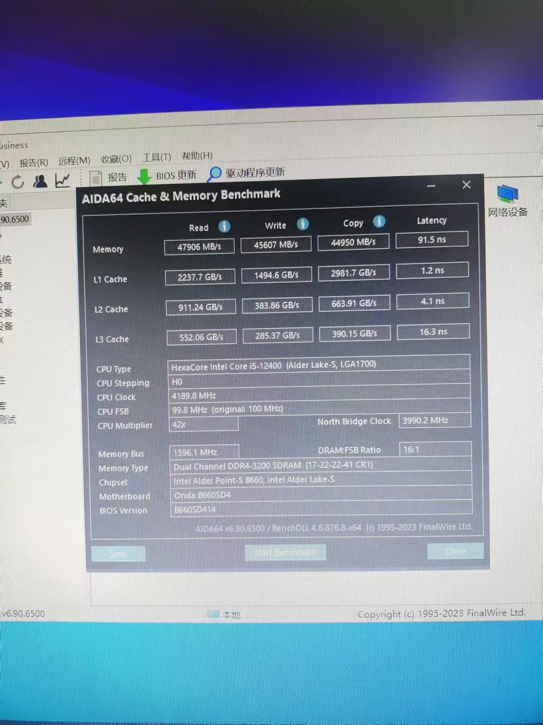Click CPU Stepping value H0
The height and width of the screenshot is (725, 543).
coord(319,380)
